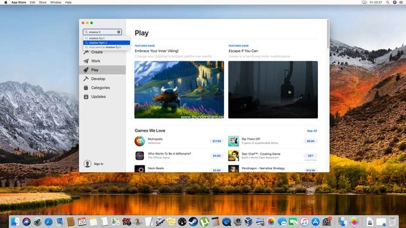Open Notification Center from the menu bar
Viewport: 406px width, 228px height.
point(402,3)
